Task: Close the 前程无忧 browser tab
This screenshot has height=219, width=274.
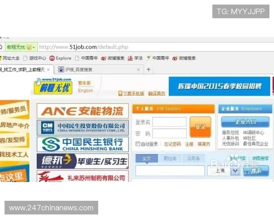Action: [x=48, y=70]
